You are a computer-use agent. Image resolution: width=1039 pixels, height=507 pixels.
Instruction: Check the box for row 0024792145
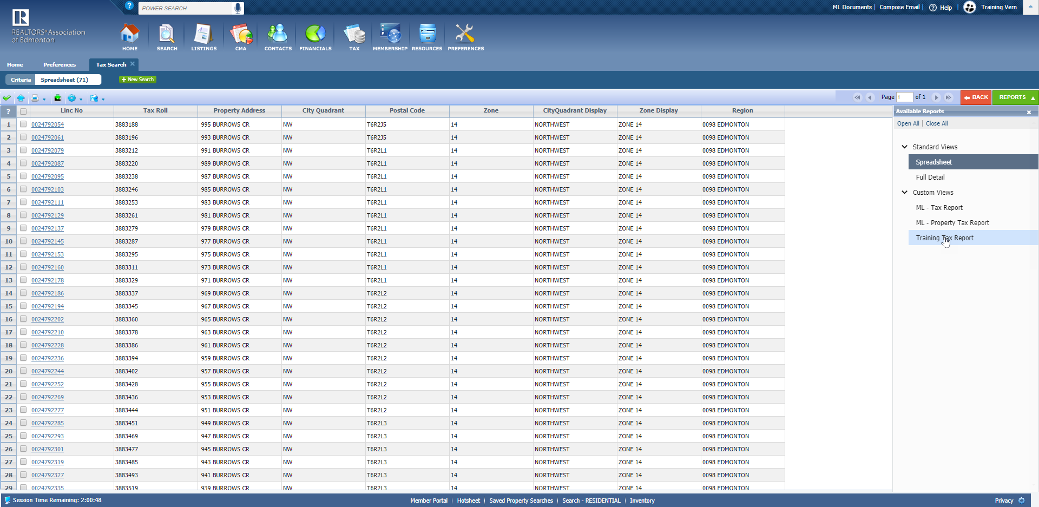pyautogui.click(x=23, y=241)
